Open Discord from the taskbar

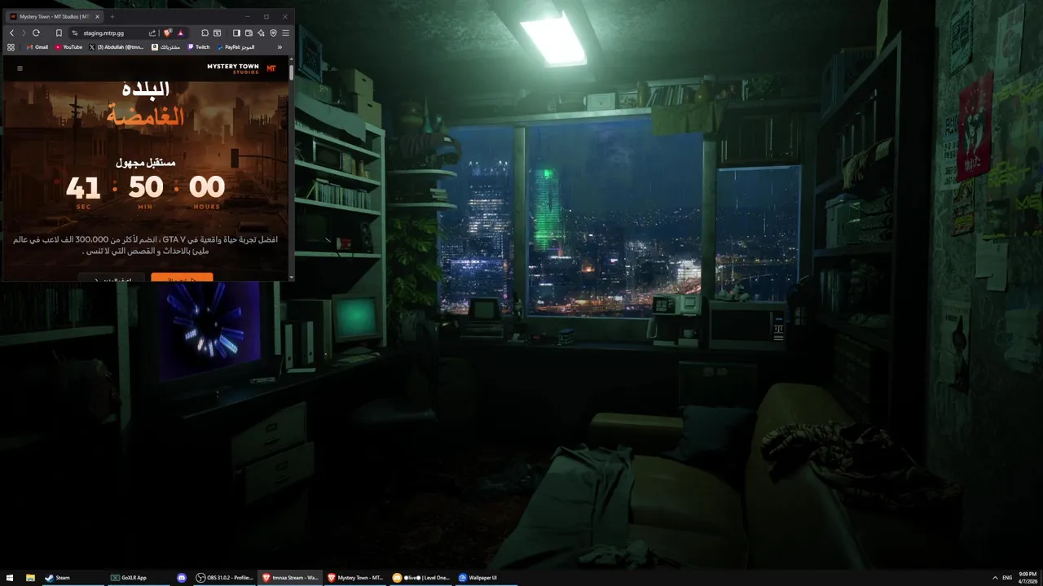point(182,578)
